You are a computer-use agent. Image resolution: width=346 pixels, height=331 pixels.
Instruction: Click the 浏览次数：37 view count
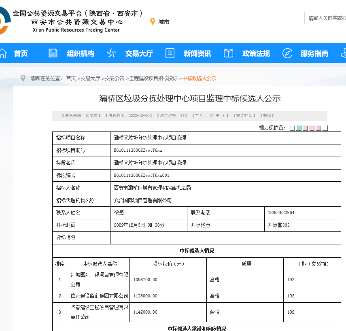point(172,116)
